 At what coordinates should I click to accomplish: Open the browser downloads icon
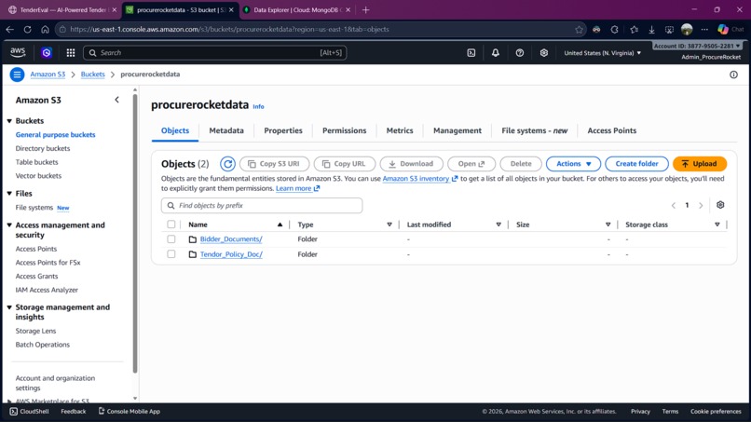pos(651,29)
